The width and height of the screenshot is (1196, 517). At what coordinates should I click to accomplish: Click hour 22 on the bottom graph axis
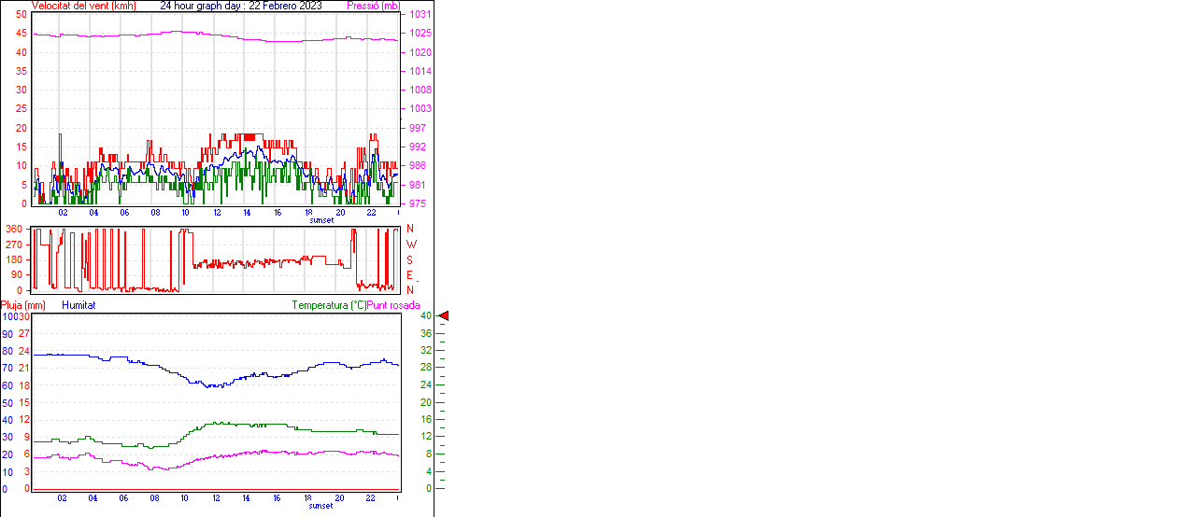pyautogui.click(x=371, y=498)
